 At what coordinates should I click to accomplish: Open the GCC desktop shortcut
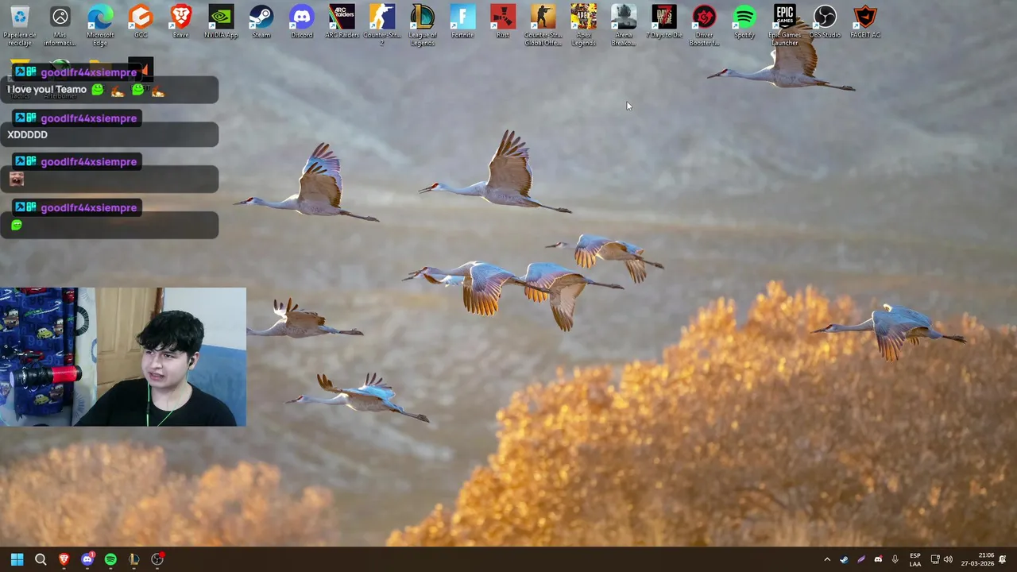141,21
